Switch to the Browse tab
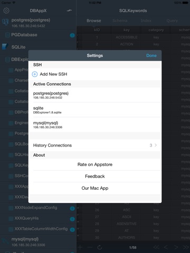190x253 pixels. pyautogui.click(x=94, y=21)
